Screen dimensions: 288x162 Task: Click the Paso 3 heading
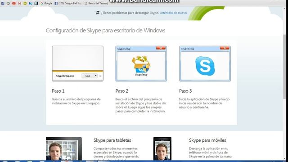tap(185, 91)
